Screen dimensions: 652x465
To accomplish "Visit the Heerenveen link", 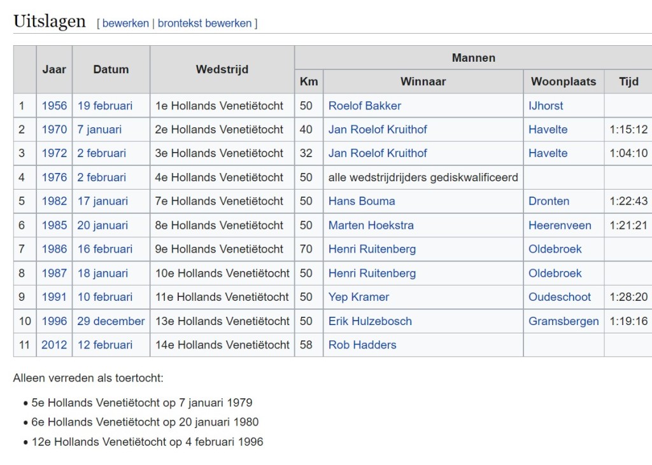I will 560,225.
